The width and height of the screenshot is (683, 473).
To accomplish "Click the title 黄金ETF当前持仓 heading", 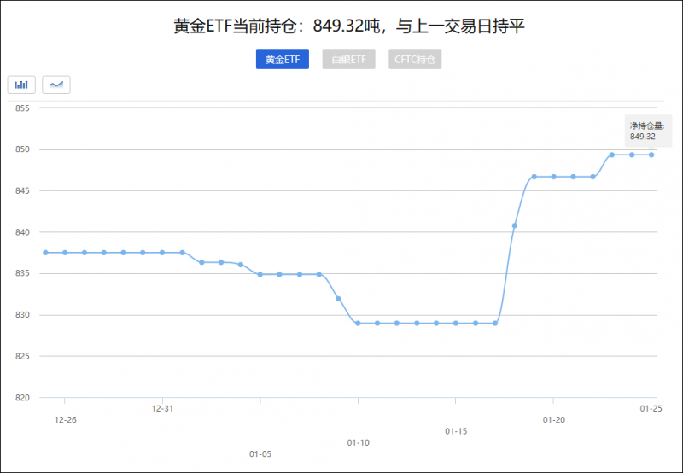I will click(349, 26).
